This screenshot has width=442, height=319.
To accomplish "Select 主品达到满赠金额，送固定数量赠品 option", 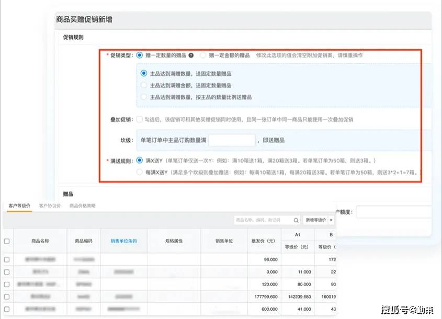I will 144,85.
